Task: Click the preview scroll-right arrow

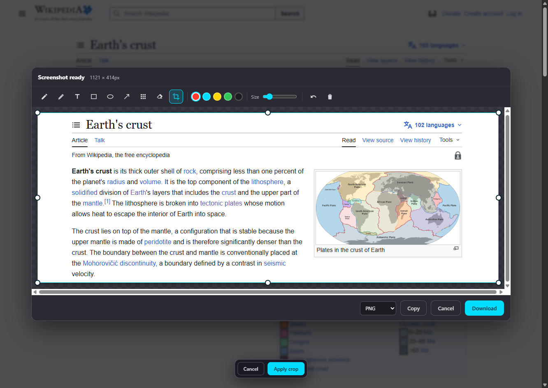Action: pyautogui.click(x=501, y=292)
